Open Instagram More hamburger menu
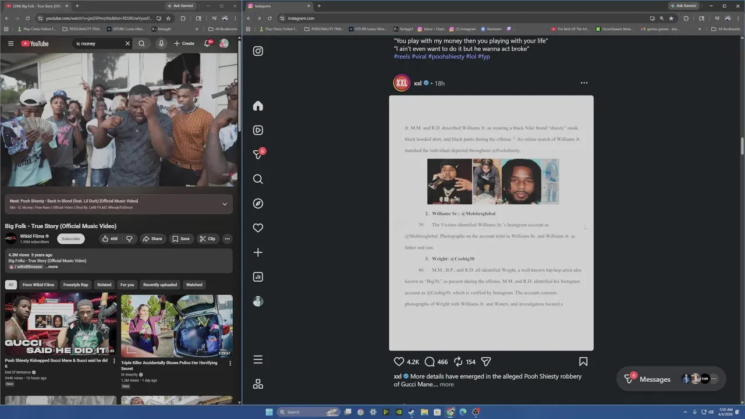This screenshot has height=419, width=745. [x=258, y=360]
